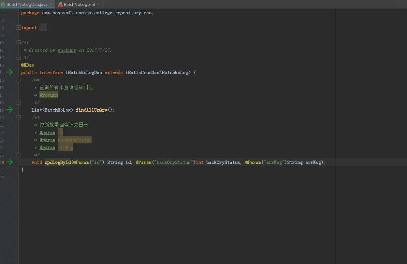The width and height of the screenshot is (407, 264).
Task: Collapse the 'Created by guokuny' doc comment
Action: click(x=19, y=43)
